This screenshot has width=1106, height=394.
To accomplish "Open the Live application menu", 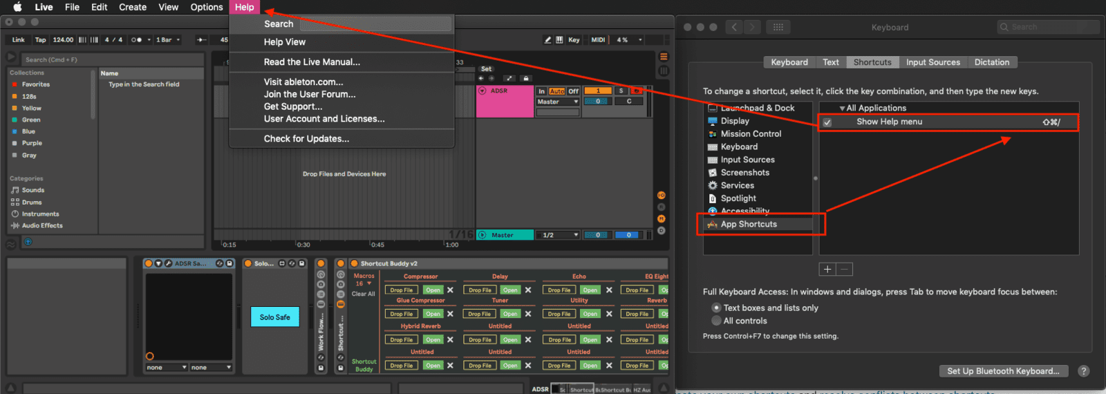I will (44, 7).
